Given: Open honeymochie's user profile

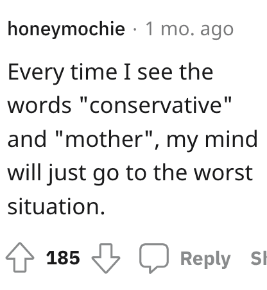Looking at the screenshot, I should click(66, 29).
